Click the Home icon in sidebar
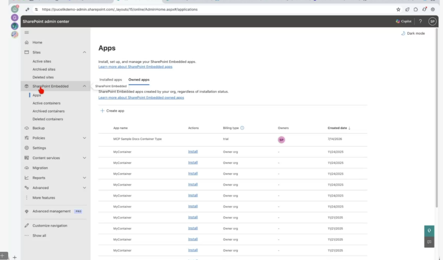 pos(26,42)
